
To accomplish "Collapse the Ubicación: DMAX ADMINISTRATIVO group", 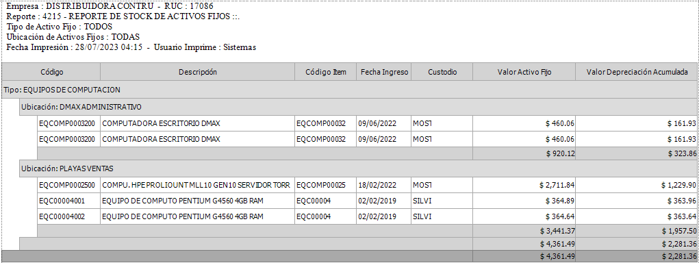I will [x=359, y=107].
